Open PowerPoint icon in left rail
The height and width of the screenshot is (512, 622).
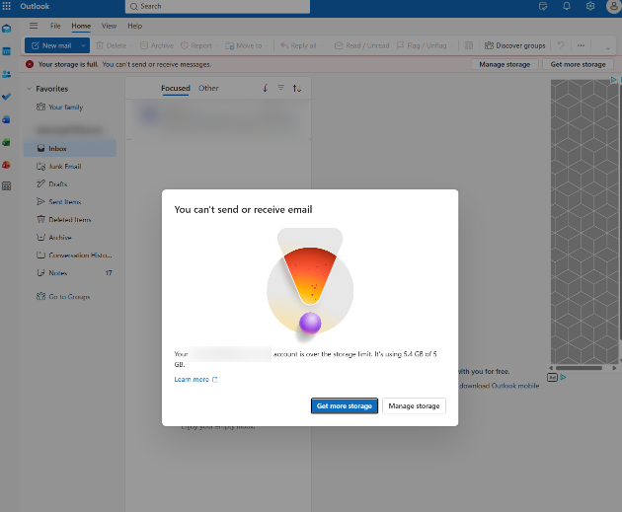pyautogui.click(x=6, y=165)
